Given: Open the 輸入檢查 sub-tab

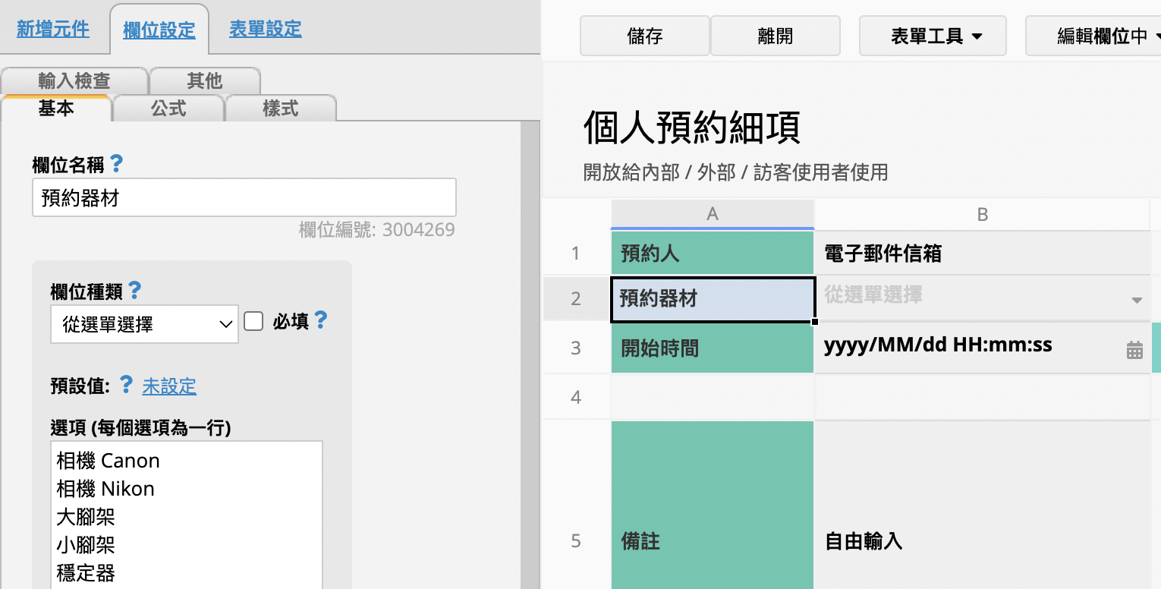Looking at the screenshot, I should point(74,80).
